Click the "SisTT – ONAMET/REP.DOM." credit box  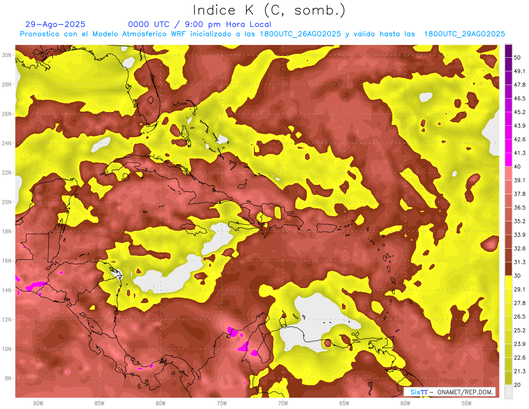click(450, 392)
